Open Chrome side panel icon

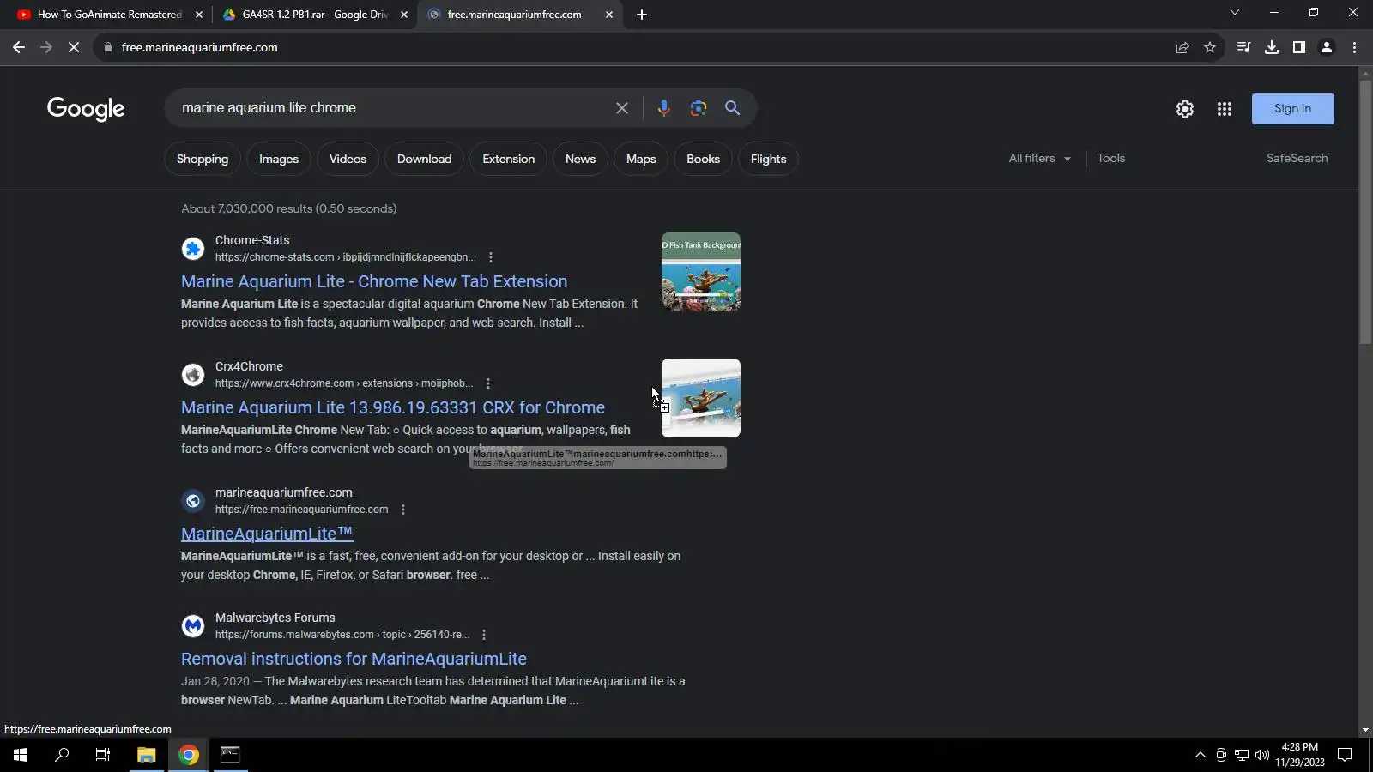pos(1299,47)
